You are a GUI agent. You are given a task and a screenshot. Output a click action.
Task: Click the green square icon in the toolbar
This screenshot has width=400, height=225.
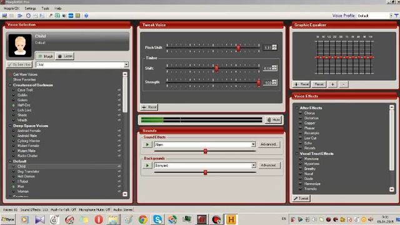coord(57,16)
